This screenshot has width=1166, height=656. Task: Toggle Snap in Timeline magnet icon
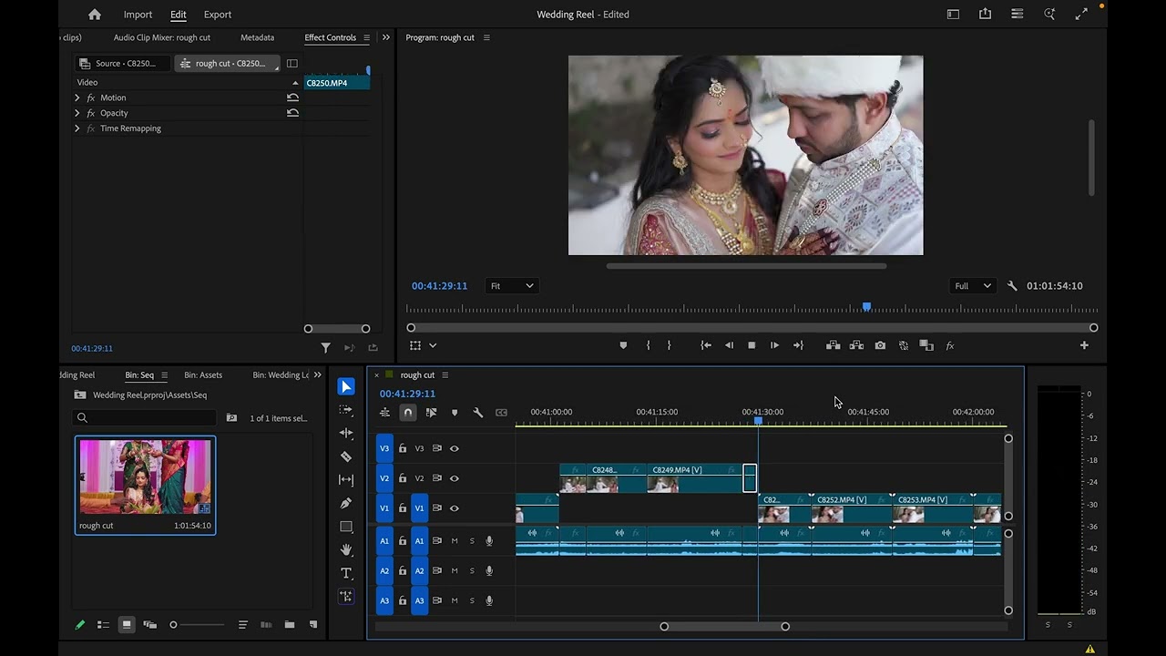408,413
